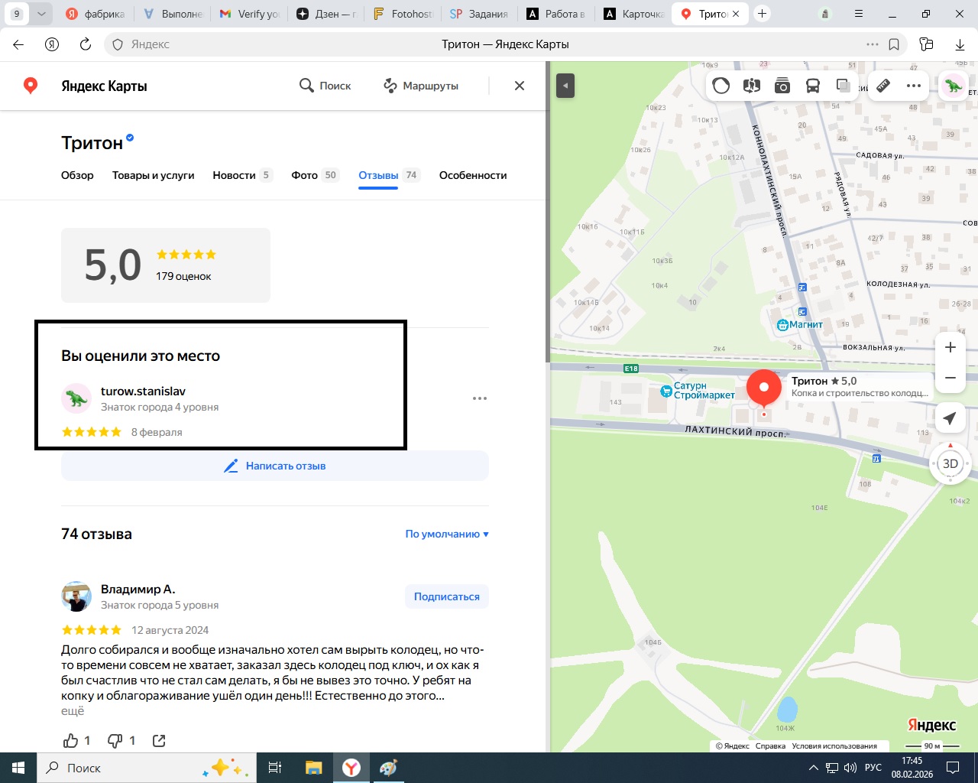Image resolution: width=978 pixels, height=783 pixels.
Task: Show public transport bus layer
Action: click(813, 86)
